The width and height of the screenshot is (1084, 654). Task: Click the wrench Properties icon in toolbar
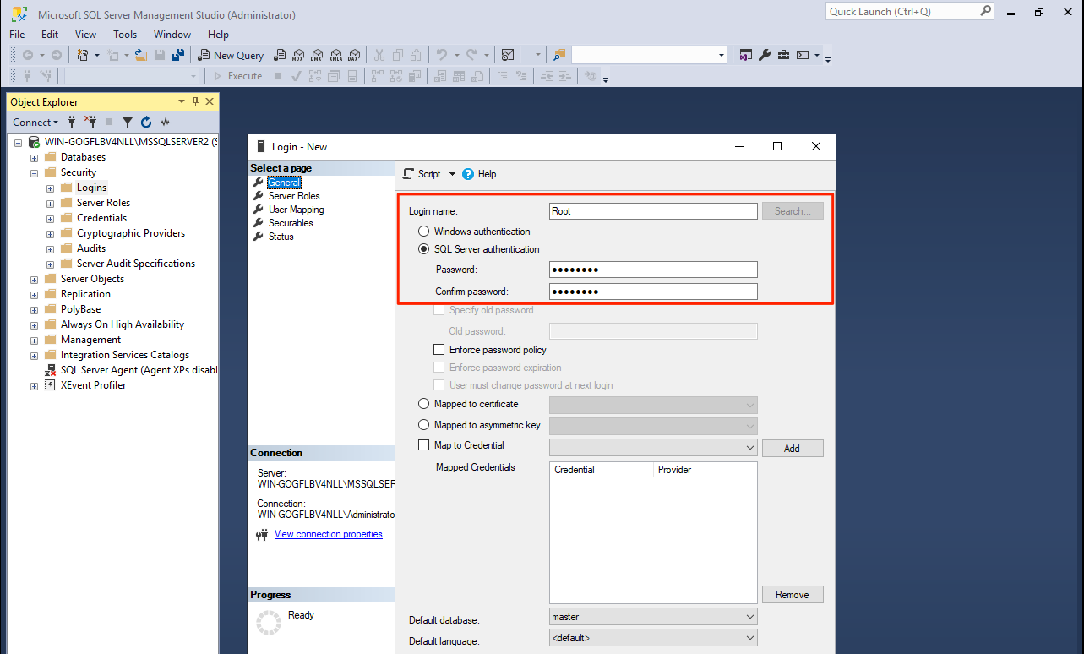[x=765, y=55]
